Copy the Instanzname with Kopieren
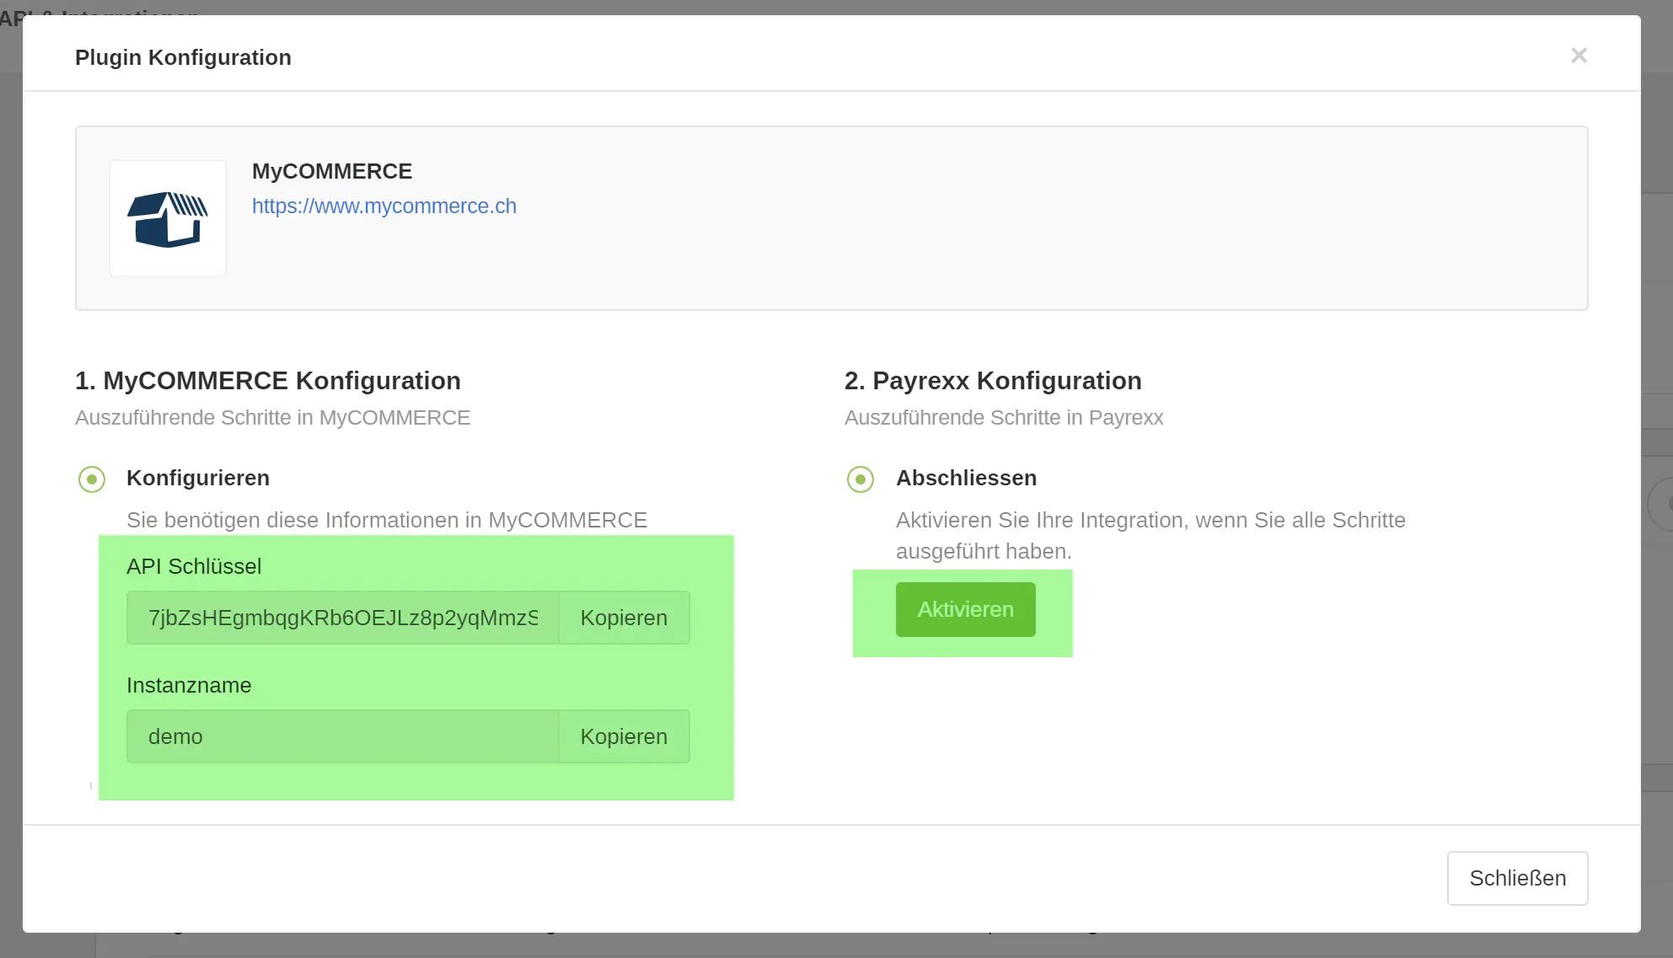The image size is (1673, 958). tap(624, 736)
